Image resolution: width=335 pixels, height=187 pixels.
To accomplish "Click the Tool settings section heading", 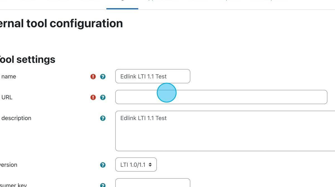I will [28, 59].
